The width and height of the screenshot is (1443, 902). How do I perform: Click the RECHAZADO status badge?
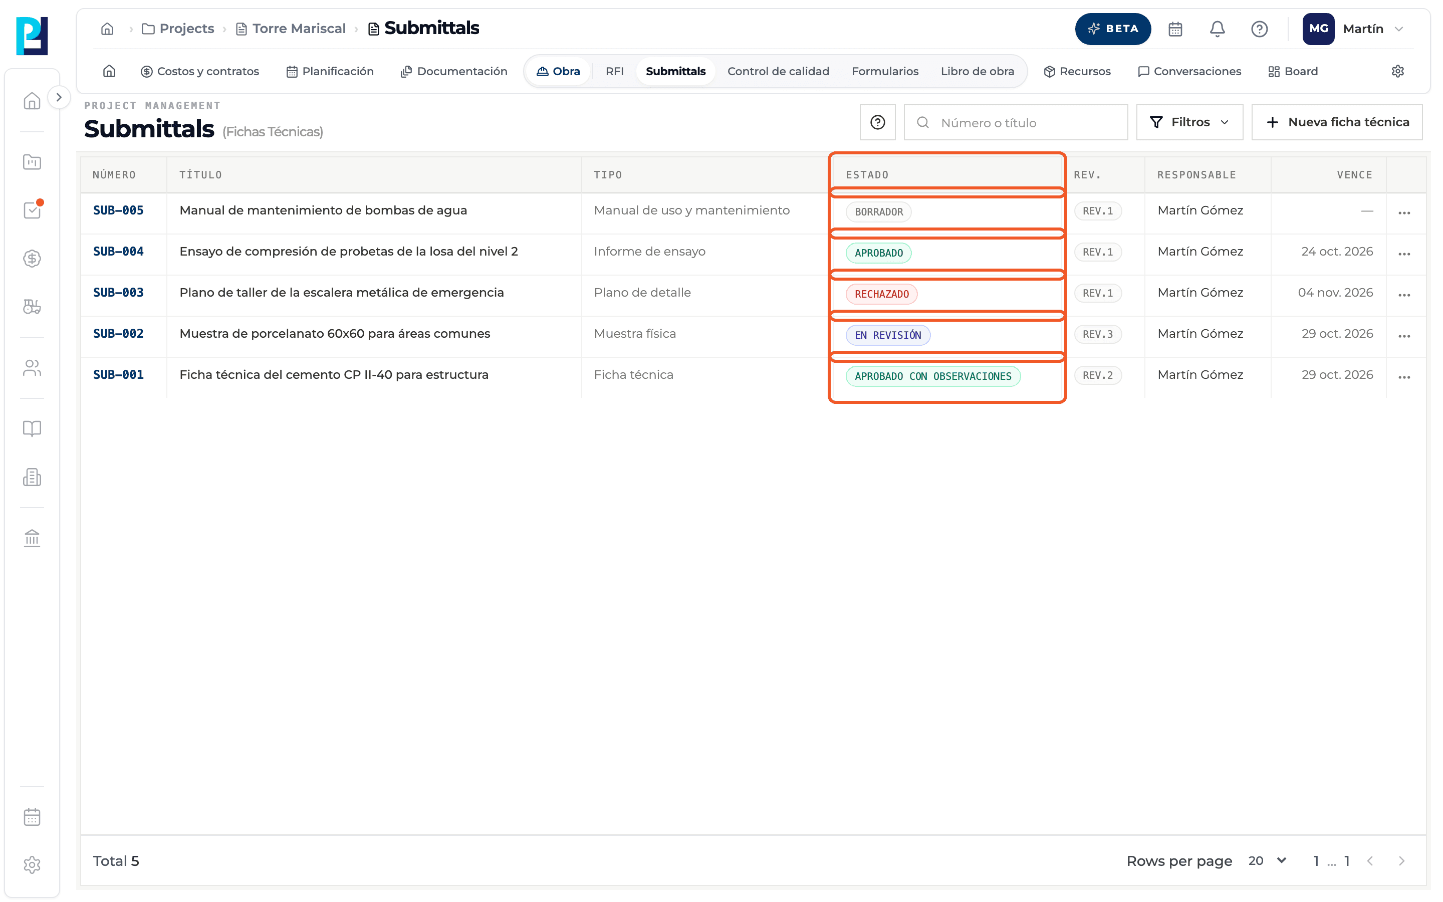881,294
